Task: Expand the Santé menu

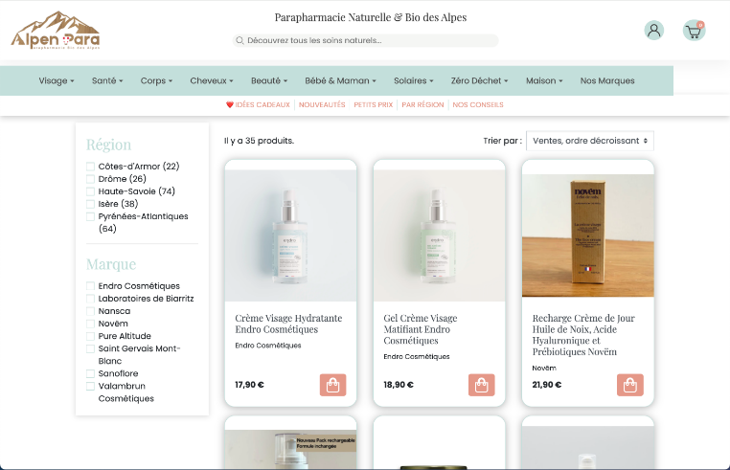Action: (x=107, y=80)
